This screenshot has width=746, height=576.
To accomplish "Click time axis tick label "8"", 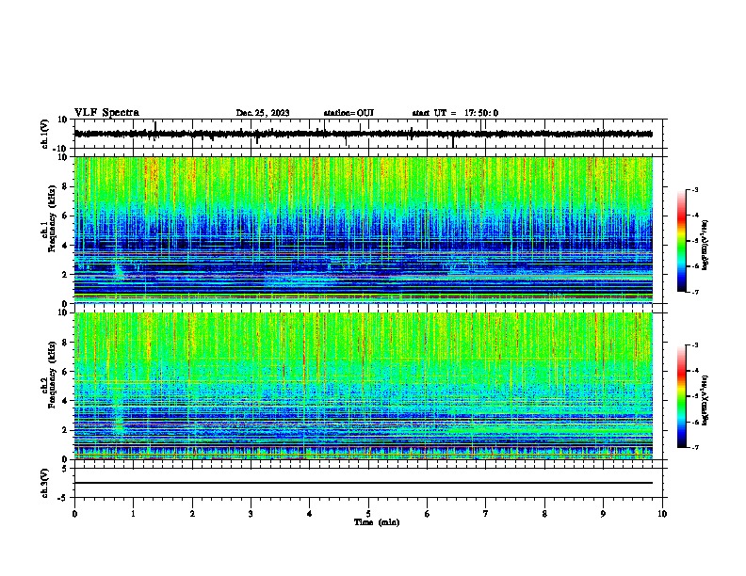I will tap(544, 514).
